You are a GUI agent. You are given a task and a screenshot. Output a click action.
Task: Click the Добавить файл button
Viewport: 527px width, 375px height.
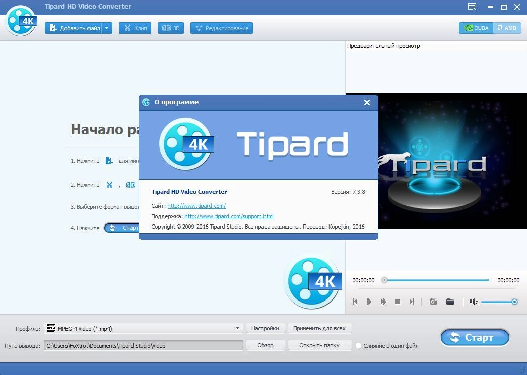(74, 28)
